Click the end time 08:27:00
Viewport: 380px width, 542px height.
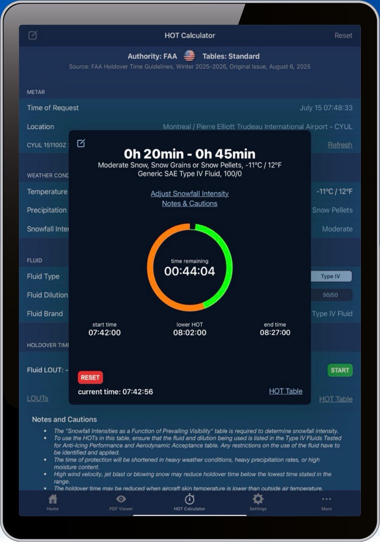pos(275,332)
